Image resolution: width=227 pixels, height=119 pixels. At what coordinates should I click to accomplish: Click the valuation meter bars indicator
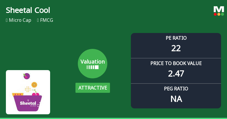pyautogui.click(x=93, y=67)
